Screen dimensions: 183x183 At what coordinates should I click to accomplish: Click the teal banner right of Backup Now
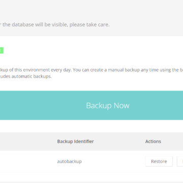[x=157, y=105]
